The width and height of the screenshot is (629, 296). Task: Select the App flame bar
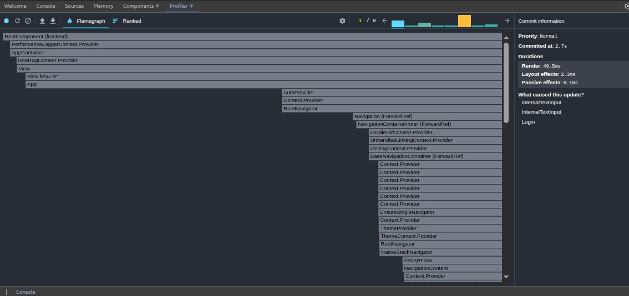pyautogui.click(x=263, y=84)
